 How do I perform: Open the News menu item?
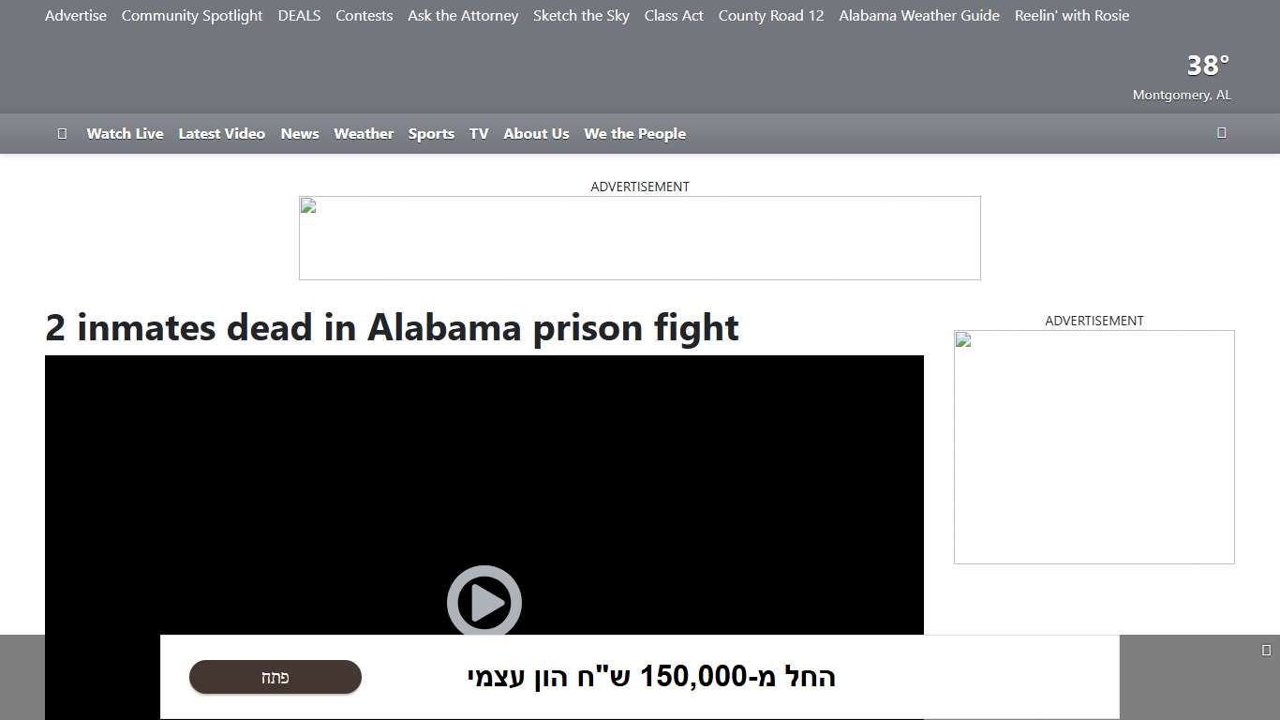click(299, 133)
